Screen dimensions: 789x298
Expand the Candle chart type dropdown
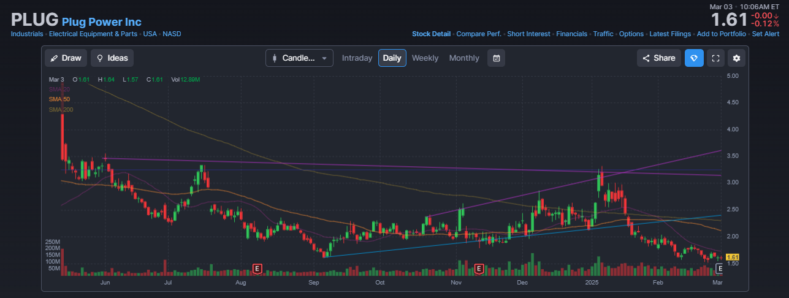point(299,58)
